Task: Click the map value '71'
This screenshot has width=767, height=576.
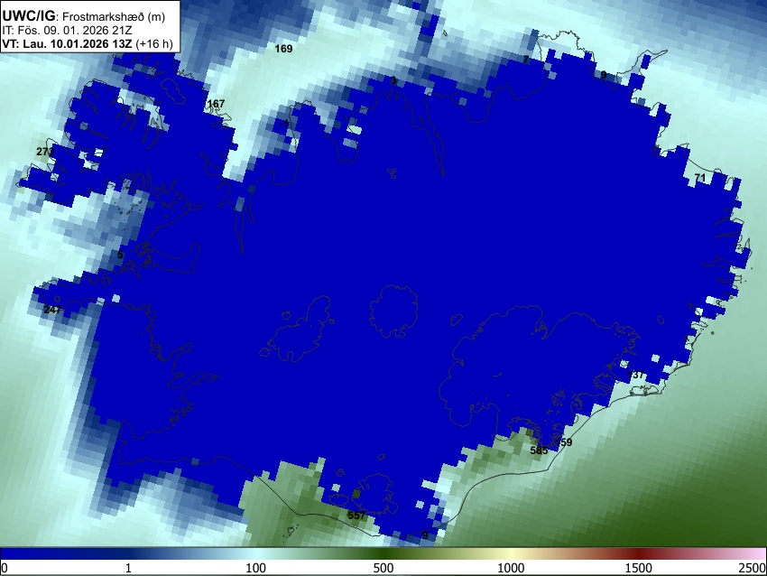Action: point(700,177)
